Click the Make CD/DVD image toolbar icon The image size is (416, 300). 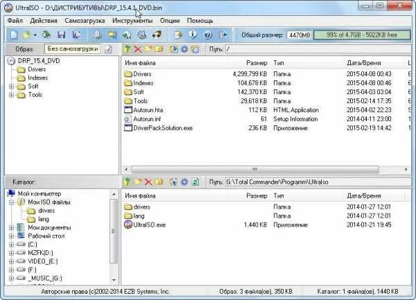(97, 35)
